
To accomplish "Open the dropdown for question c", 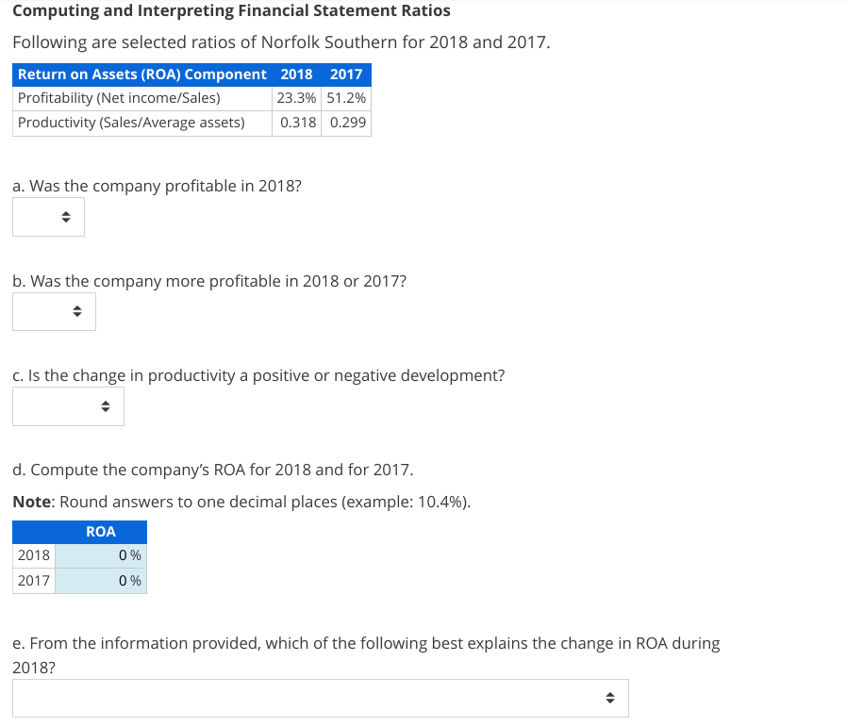I will 68,405.
